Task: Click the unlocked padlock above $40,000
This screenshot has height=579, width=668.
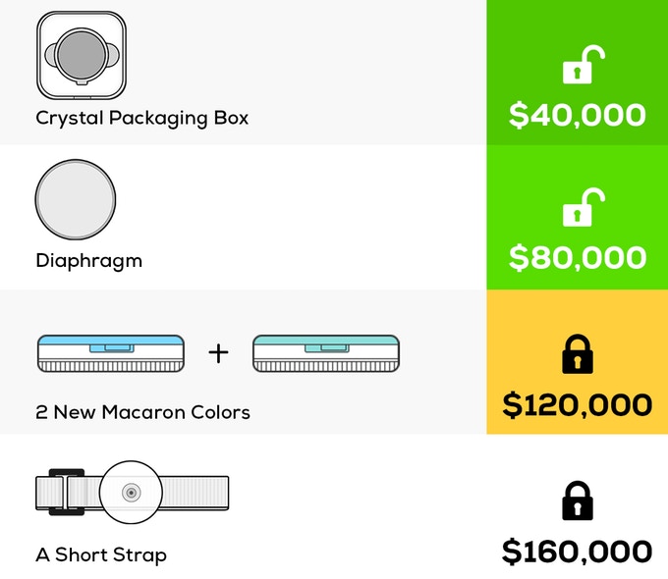Action: 577,68
